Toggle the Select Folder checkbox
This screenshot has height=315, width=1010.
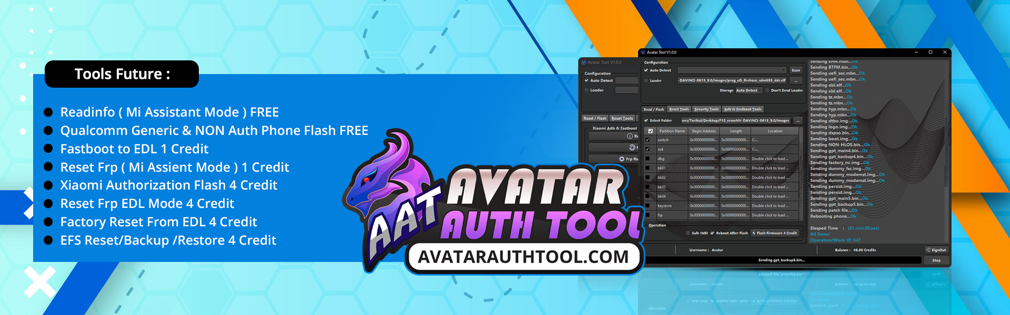click(x=646, y=121)
